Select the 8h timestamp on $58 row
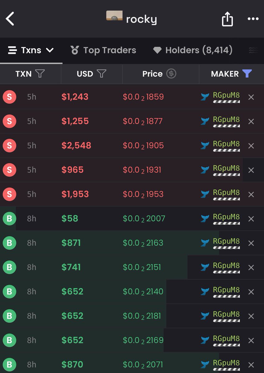This screenshot has height=373, width=264. point(31,219)
